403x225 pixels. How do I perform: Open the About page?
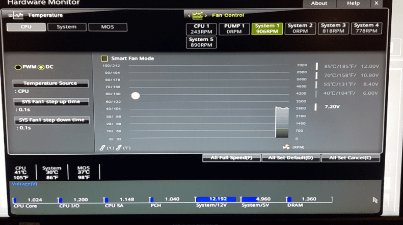click(x=319, y=4)
